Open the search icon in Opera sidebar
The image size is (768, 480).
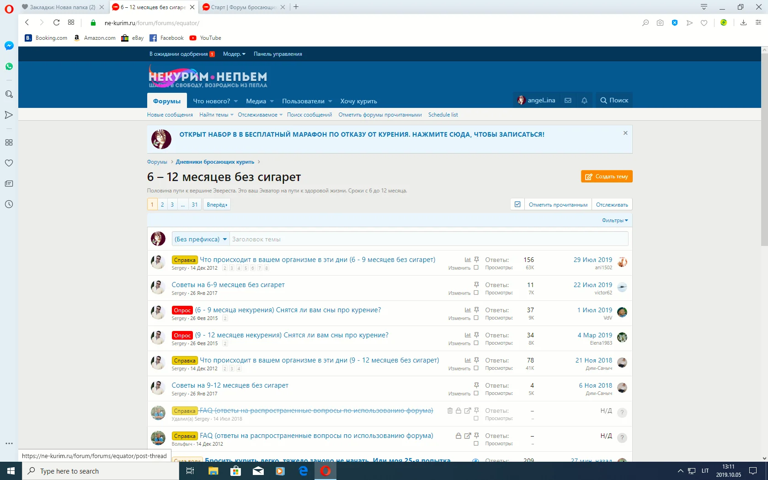coord(9,94)
